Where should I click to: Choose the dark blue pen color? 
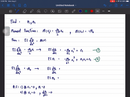[x=80, y=11]
